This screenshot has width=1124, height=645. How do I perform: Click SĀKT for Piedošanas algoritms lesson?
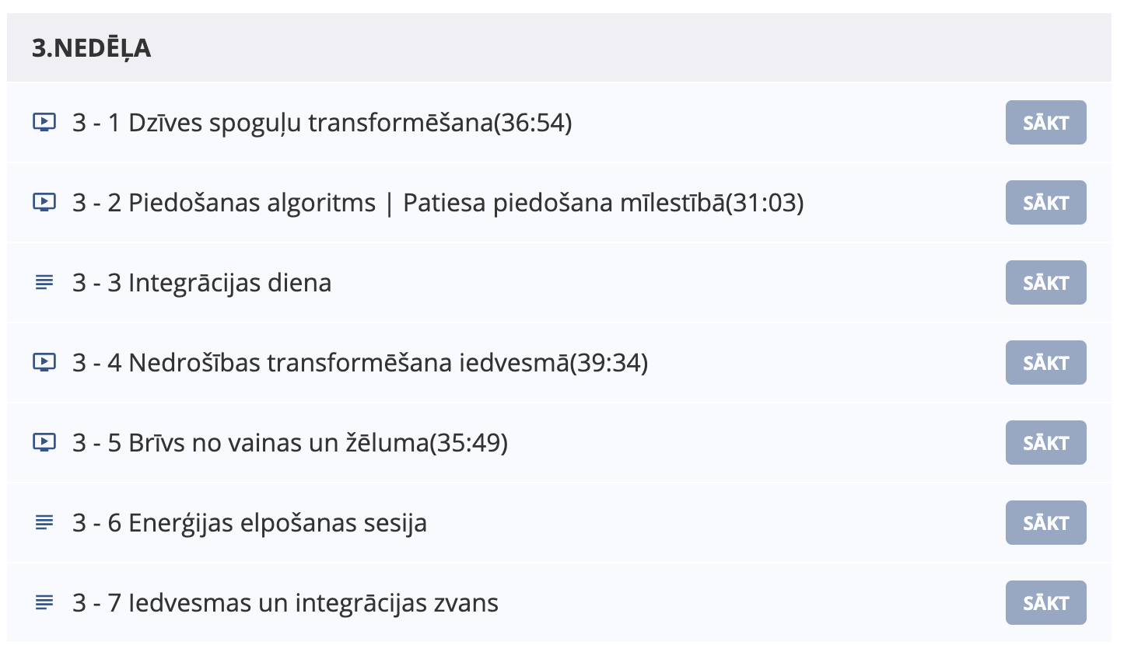click(x=1045, y=203)
